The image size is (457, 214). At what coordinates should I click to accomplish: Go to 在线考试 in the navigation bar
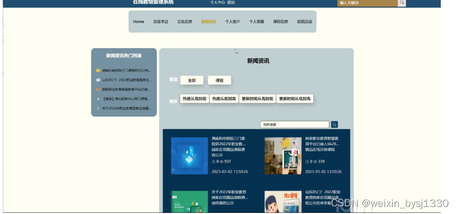coord(161,22)
